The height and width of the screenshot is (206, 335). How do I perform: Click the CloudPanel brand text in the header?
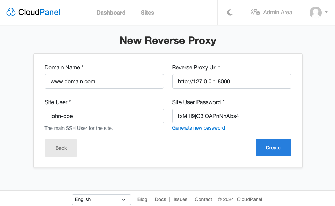coord(39,12)
